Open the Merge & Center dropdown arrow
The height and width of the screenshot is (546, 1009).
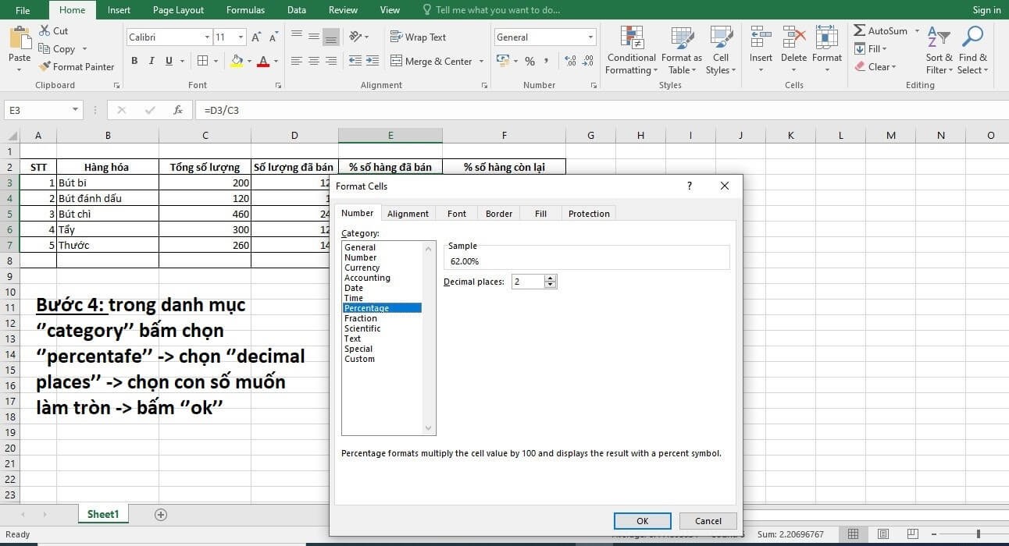click(480, 61)
